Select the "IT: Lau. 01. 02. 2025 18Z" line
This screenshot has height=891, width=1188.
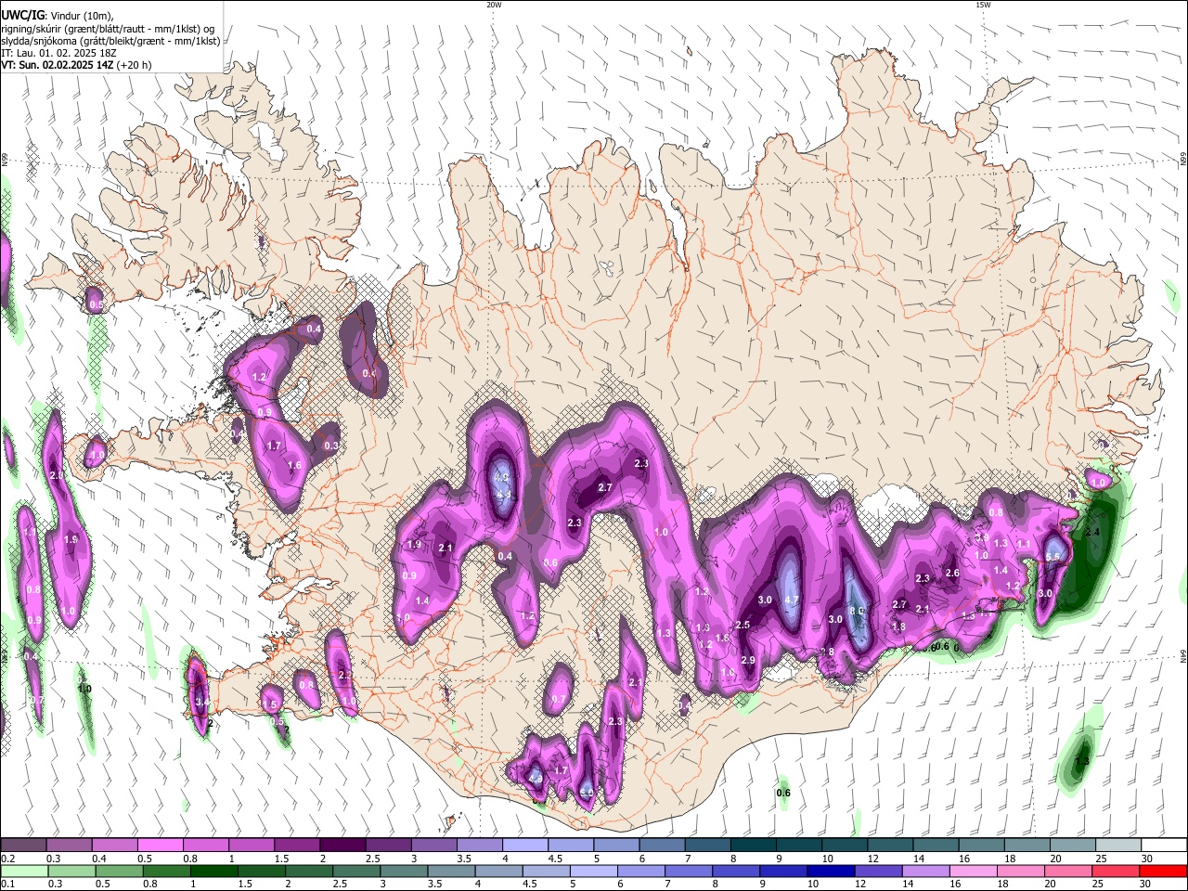coord(58,53)
